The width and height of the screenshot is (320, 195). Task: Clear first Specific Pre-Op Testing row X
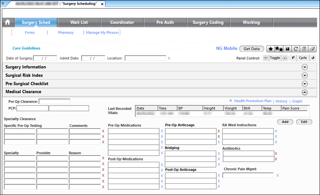tap(103, 131)
